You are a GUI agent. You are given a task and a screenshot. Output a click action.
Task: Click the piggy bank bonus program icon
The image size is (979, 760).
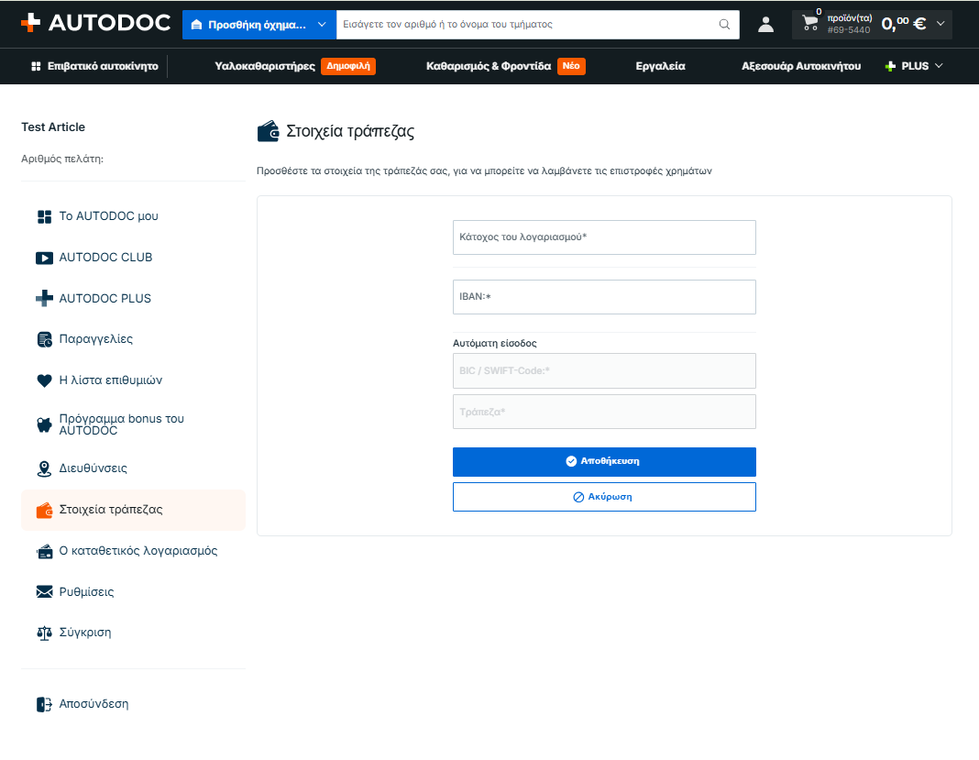pos(44,425)
